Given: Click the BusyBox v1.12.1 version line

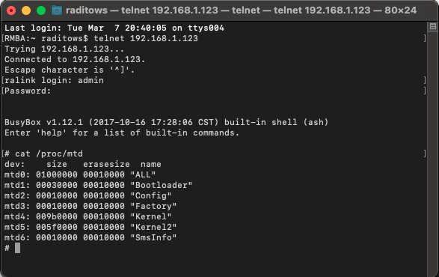Looking at the screenshot, I should tap(166, 123).
